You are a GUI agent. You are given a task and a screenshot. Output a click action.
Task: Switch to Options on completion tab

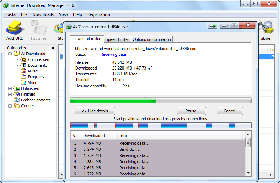pyautogui.click(x=152, y=39)
